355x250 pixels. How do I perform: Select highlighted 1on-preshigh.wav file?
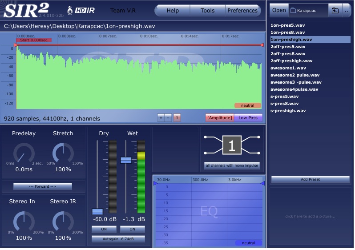coord(310,40)
